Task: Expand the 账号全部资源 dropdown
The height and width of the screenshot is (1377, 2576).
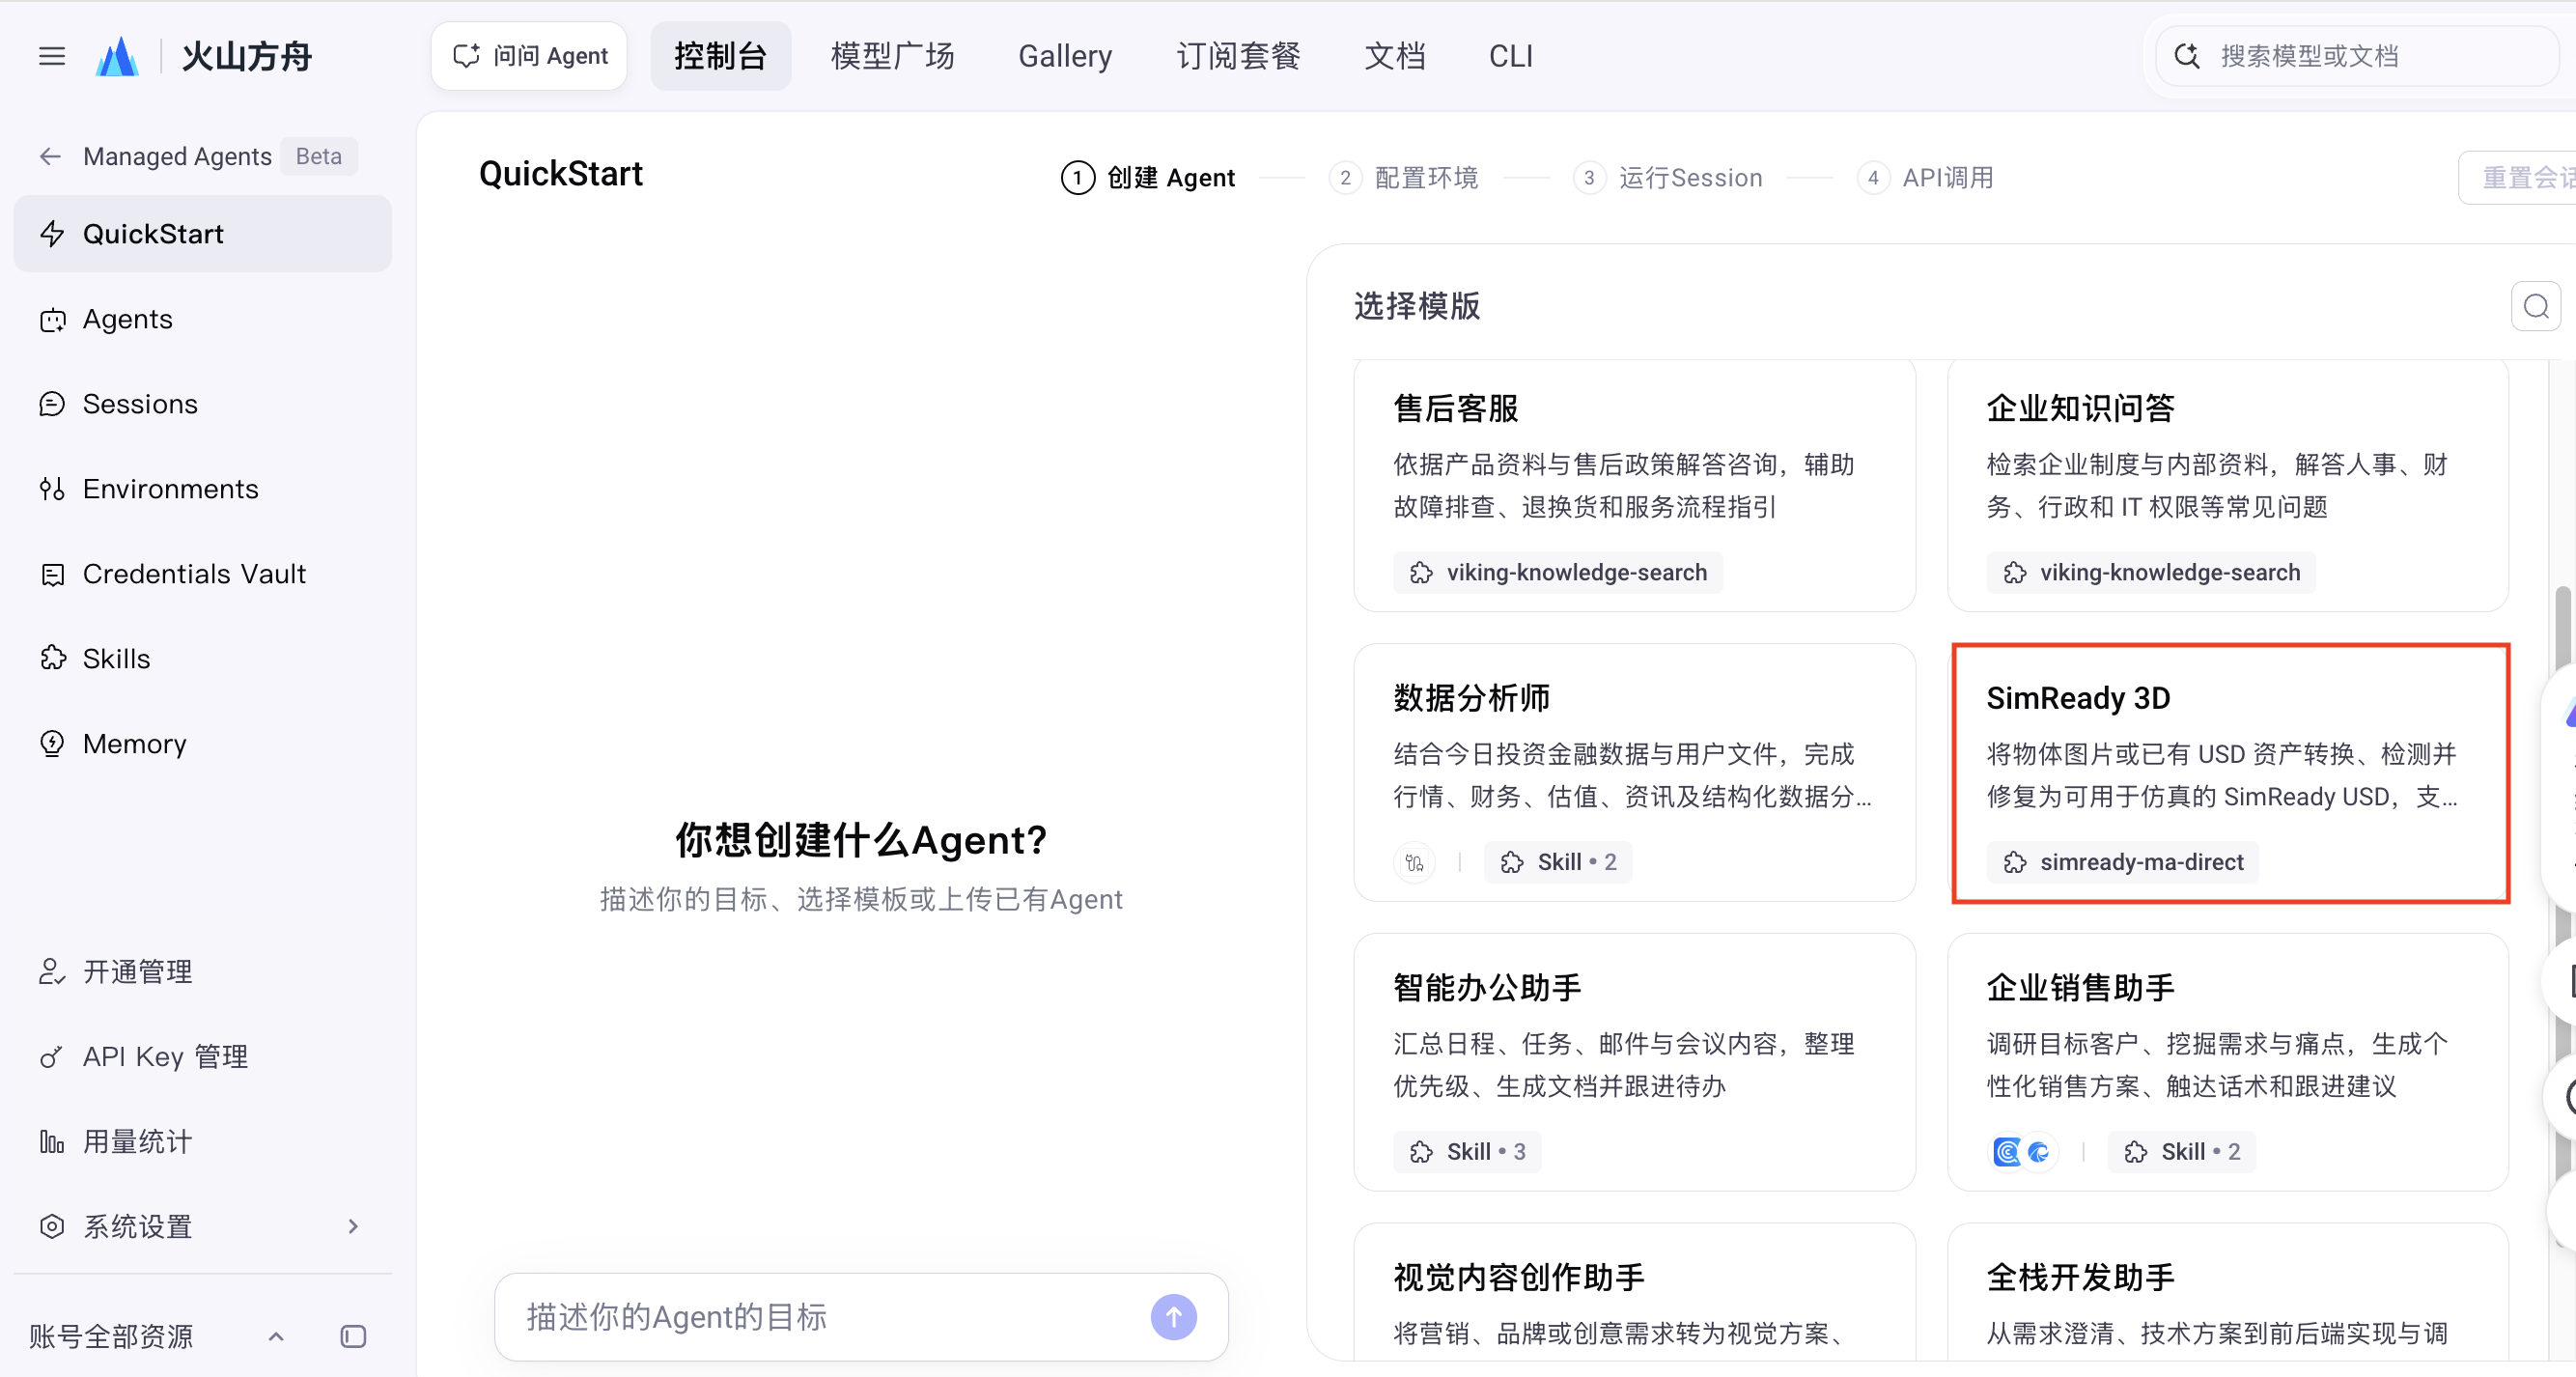Action: coord(276,1337)
